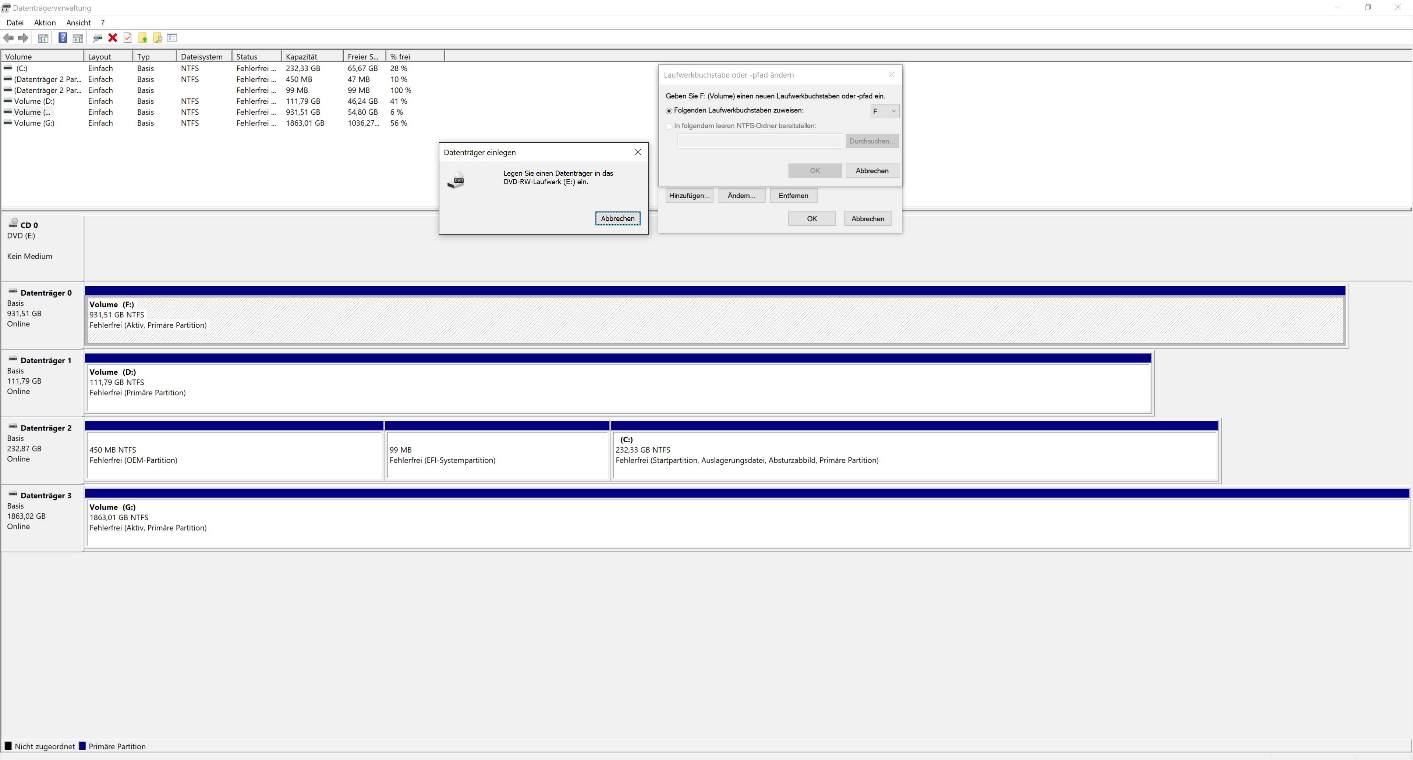Click the folder with magnifier icon
The image size is (1413, 760).
(157, 38)
